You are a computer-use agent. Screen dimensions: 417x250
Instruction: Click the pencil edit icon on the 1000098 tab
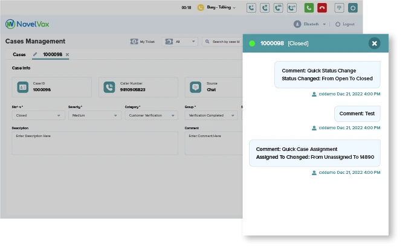(x=35, y=54)
